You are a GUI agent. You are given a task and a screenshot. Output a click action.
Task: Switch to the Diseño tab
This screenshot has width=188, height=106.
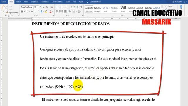(x=26, y=2)
